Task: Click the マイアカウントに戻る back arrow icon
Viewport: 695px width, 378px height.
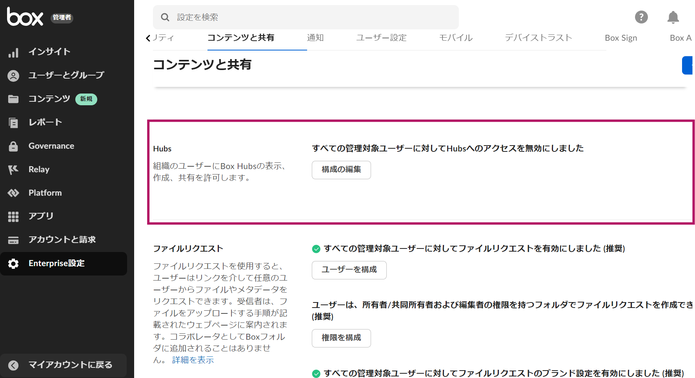Action: (x=13, y=365)
